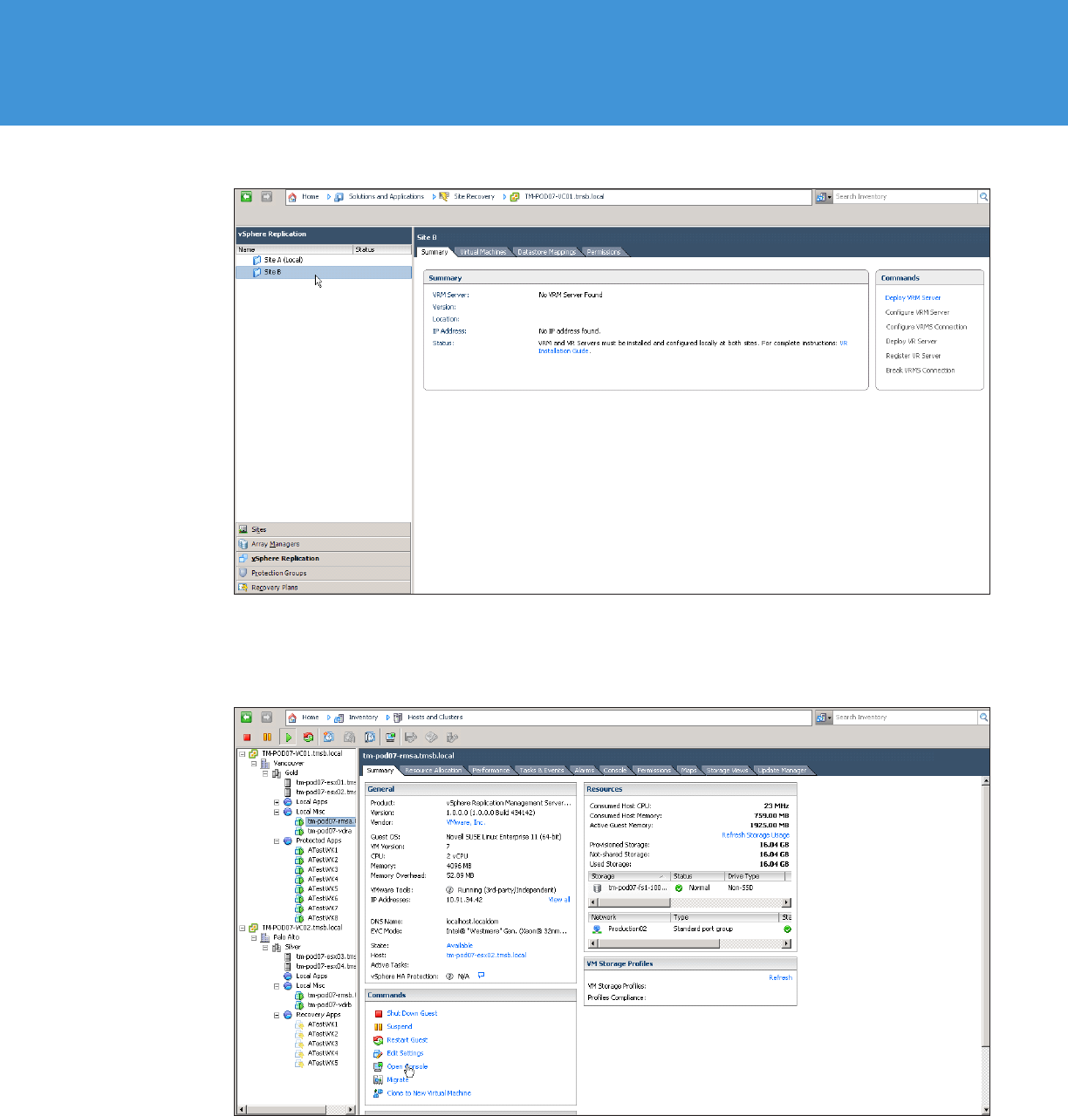Open the Update Manager tab
This screenshot has height=1116, width=1068.
click(782, 771)
